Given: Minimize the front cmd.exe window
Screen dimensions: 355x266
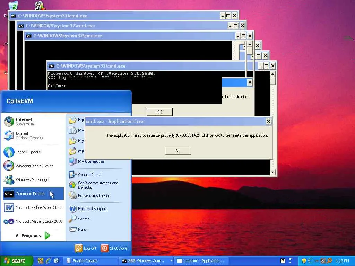Looking at the screenshot, I should (x=261, y=66).
